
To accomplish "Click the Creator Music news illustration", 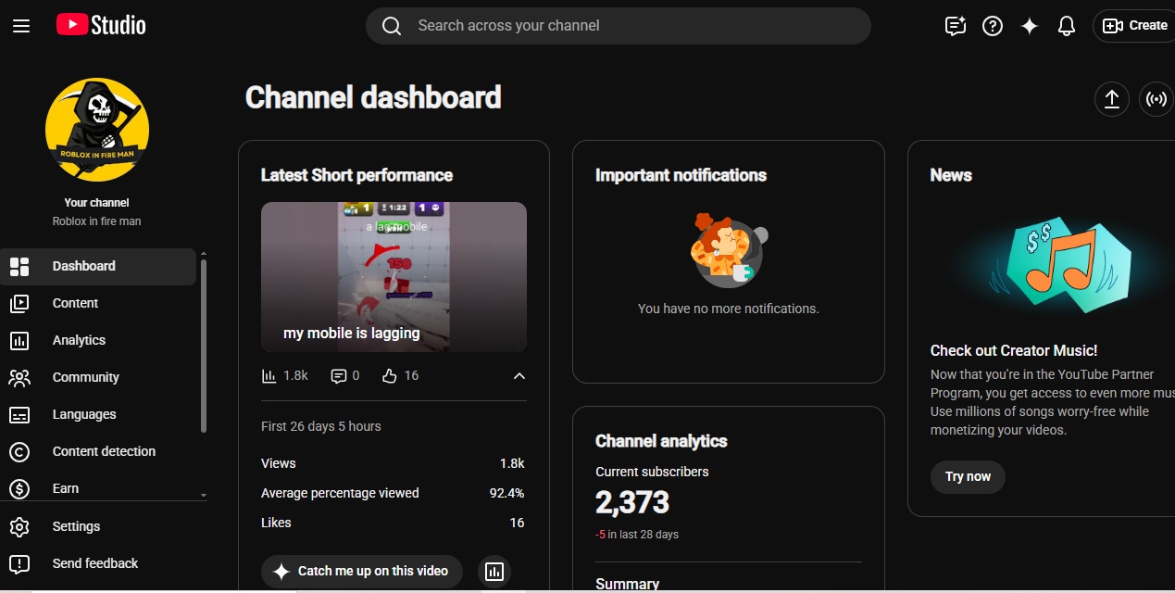I will (1063, 266).
